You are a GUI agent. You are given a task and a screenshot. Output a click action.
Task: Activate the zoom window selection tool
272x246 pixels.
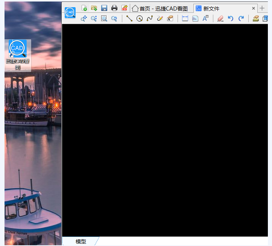(104, 18)
